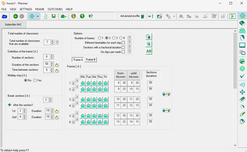Click the Break sections count stepper
Image resolution: width=247 pixels, height=152 pixels.
point(50,100)
